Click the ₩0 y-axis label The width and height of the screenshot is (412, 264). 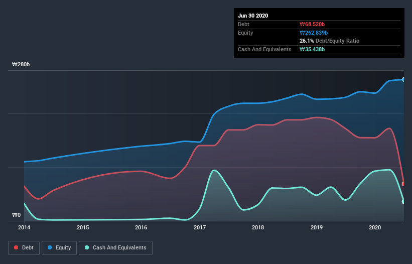16,215
